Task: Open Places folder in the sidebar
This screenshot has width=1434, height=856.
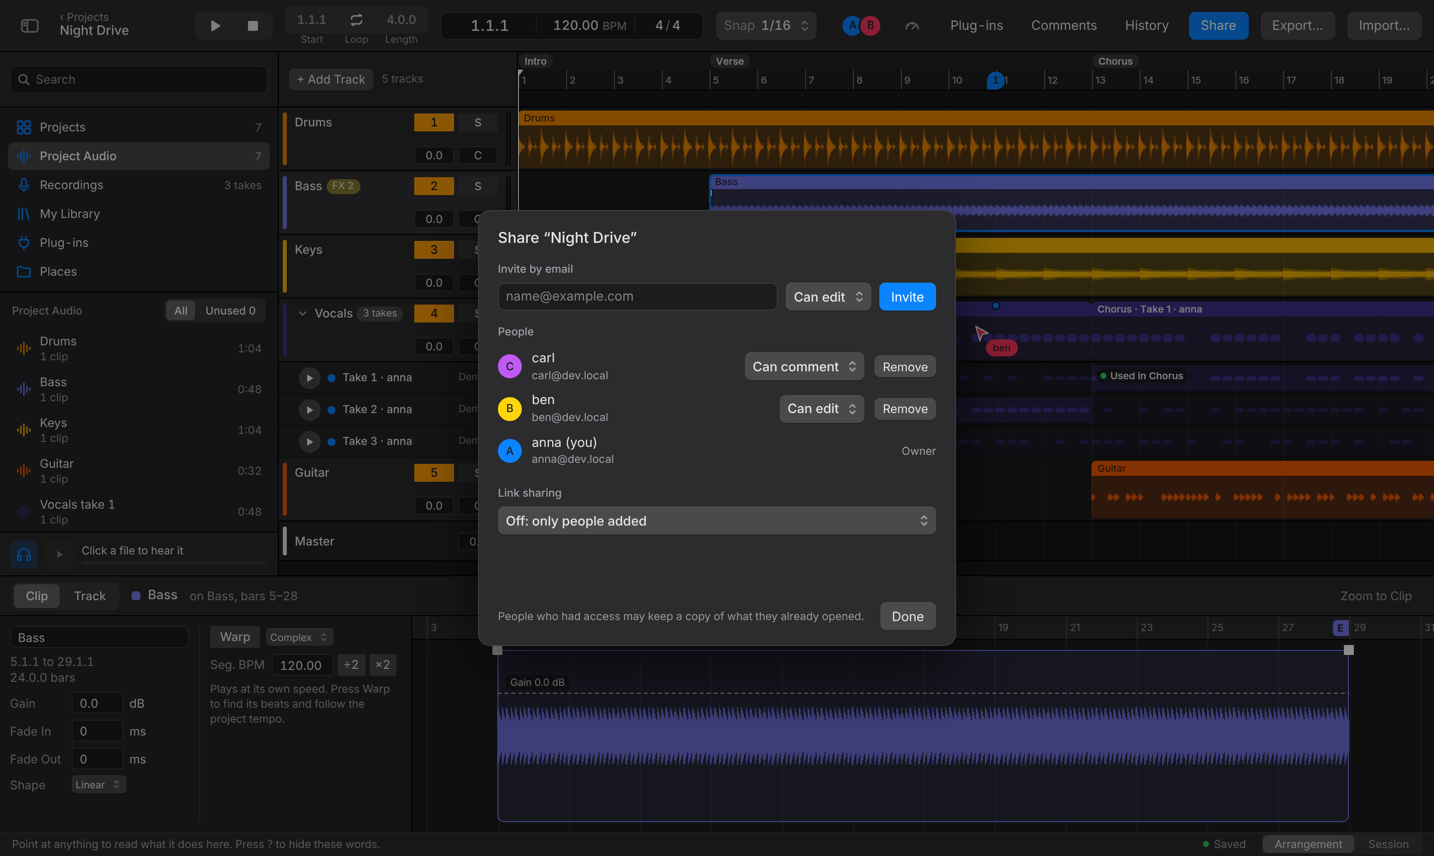Action: 138,272
